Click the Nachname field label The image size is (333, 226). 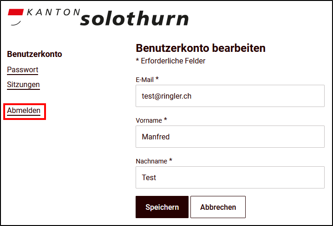point(151,161)
